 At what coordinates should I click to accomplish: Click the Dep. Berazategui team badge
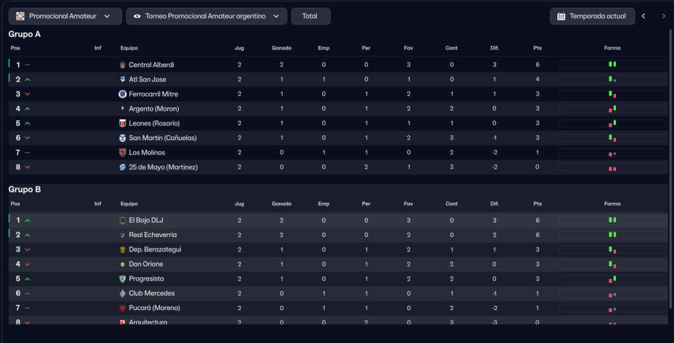122,250
